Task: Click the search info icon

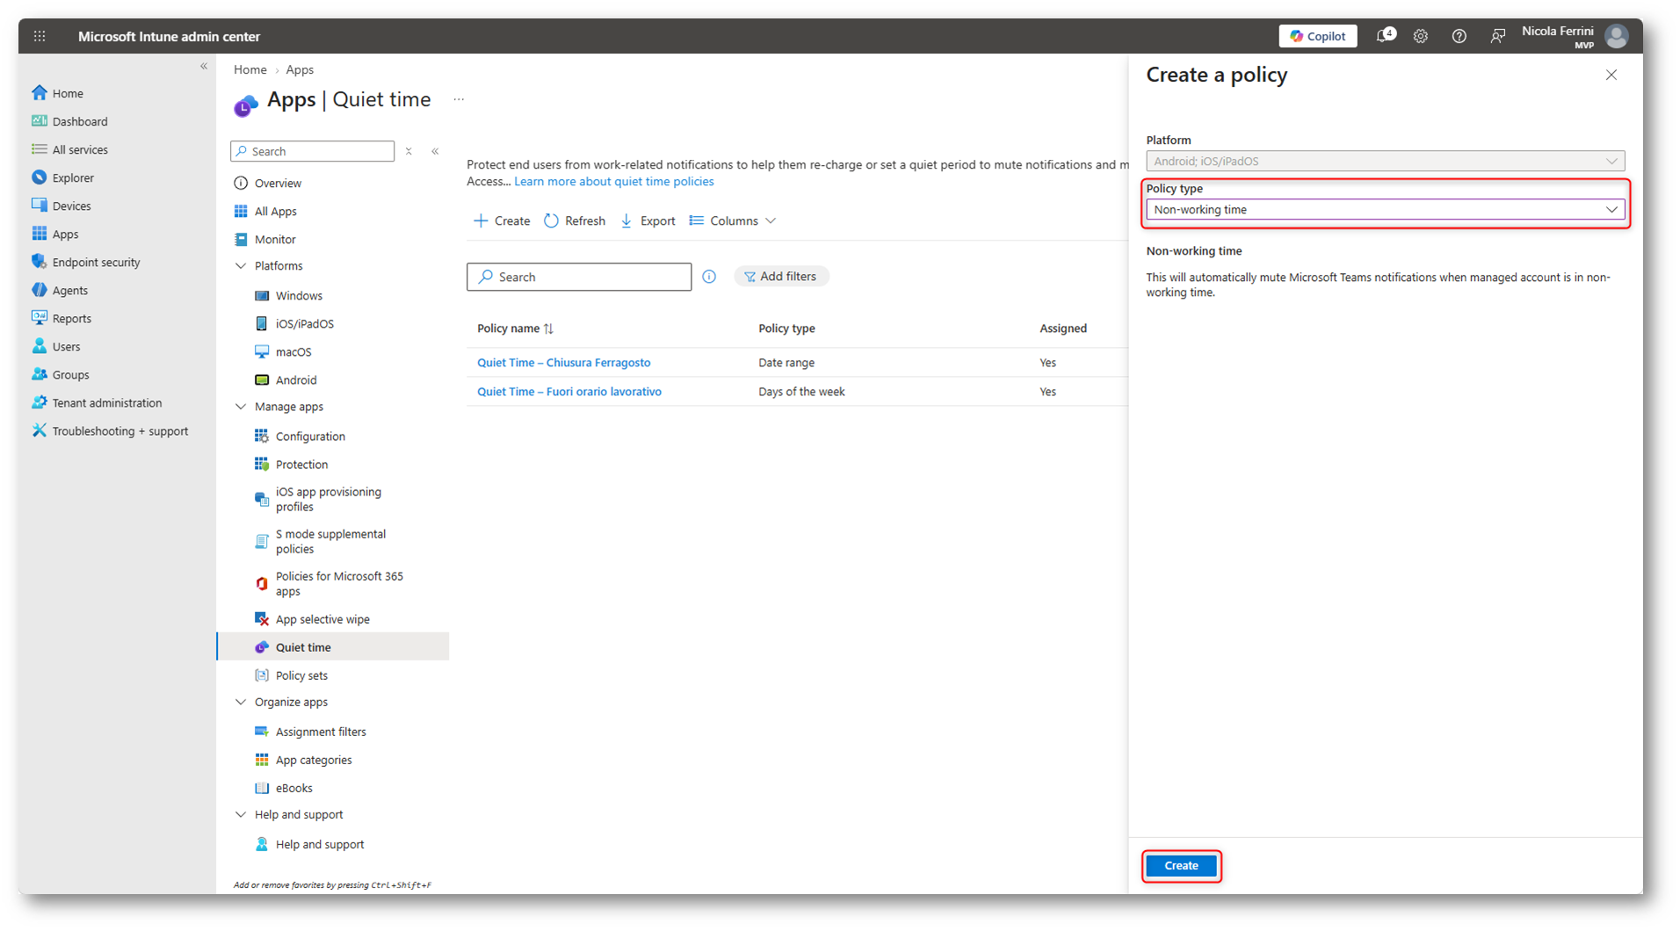Action: point(709,277)
